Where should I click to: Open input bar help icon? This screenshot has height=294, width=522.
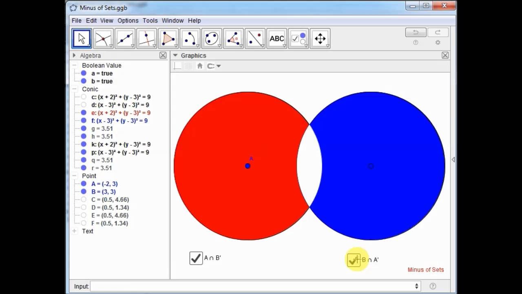click(x=433, y=286)
